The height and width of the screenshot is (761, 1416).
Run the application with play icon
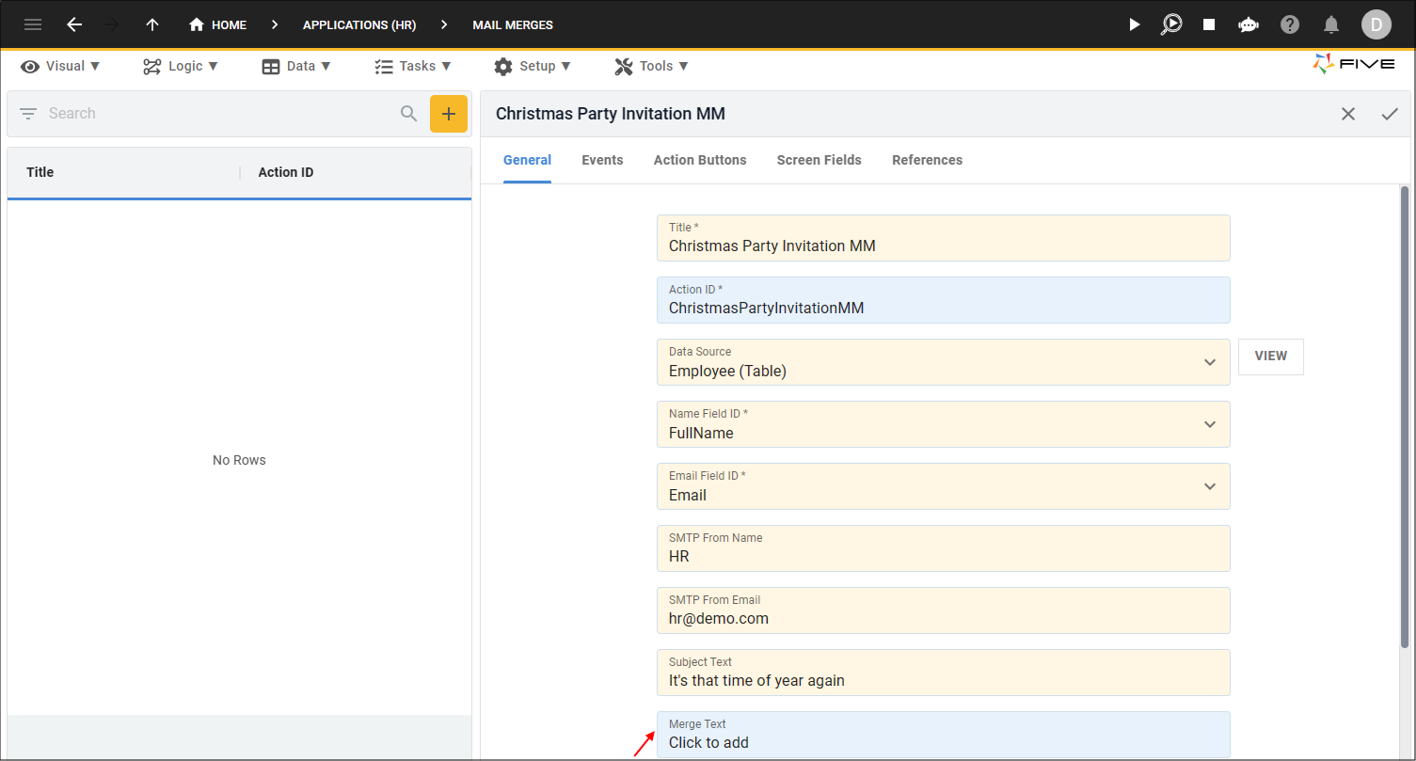(1135, 24)
